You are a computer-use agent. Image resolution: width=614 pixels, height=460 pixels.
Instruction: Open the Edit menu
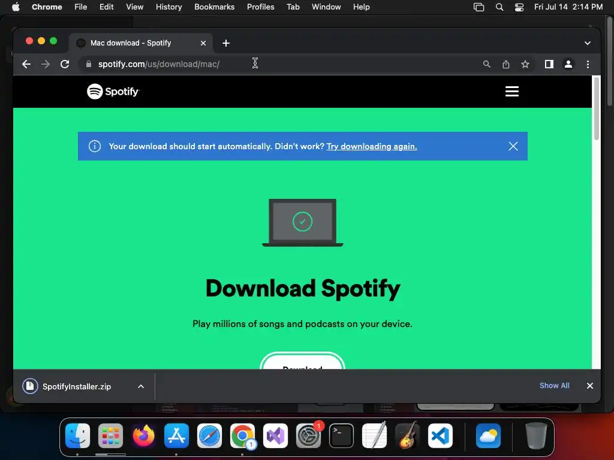107,7
